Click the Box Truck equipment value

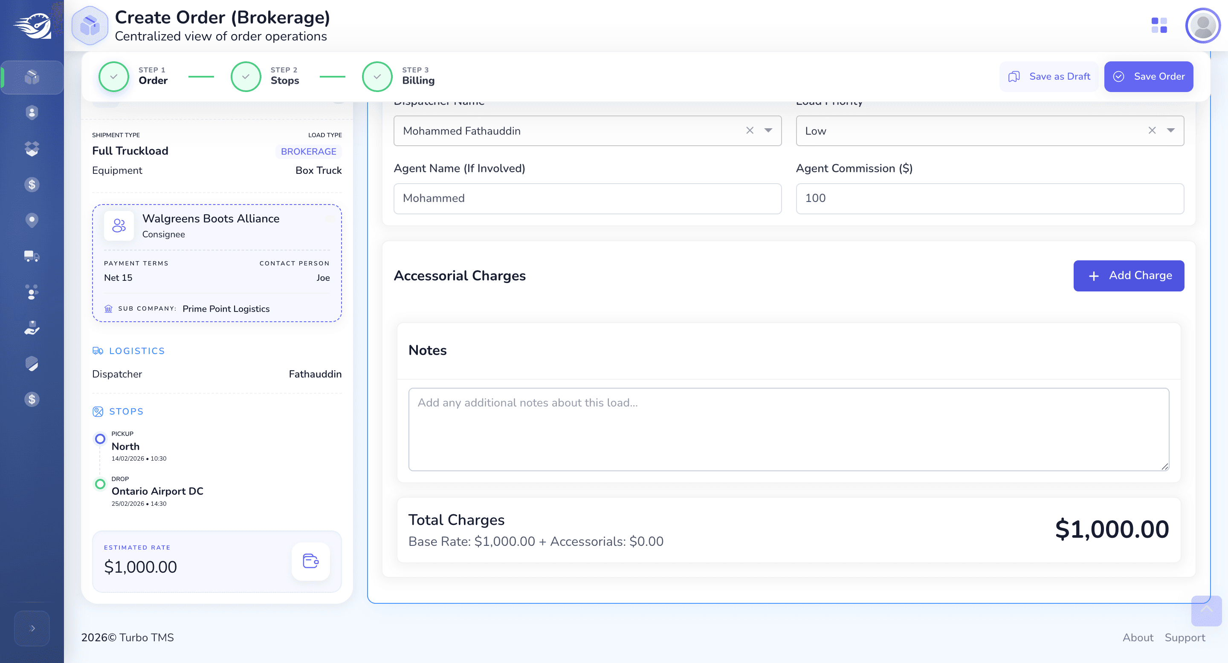click(319, 170)
